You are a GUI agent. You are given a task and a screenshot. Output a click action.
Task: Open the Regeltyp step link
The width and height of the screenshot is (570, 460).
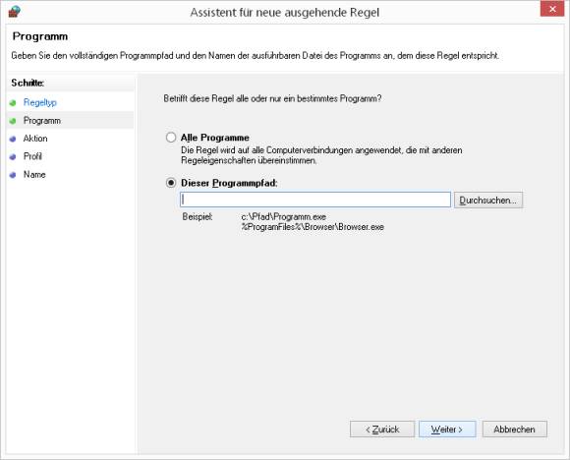click(40, 102)
